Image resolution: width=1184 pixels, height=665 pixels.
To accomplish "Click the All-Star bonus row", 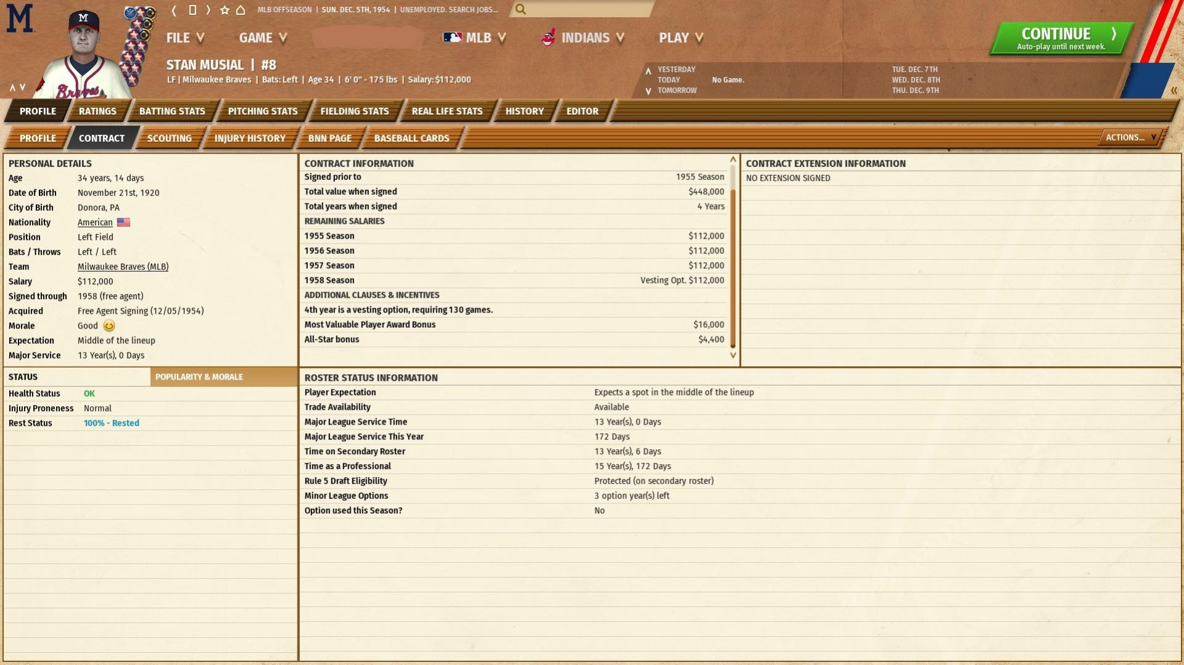I will coord(515,340).
